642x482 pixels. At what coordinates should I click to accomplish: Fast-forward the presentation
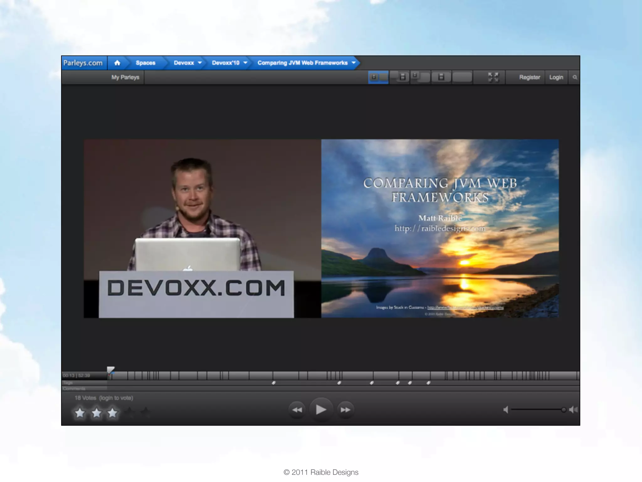pos(345,410)
